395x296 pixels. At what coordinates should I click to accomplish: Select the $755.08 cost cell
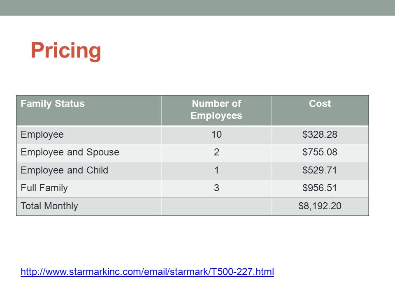tap(320, 153)
